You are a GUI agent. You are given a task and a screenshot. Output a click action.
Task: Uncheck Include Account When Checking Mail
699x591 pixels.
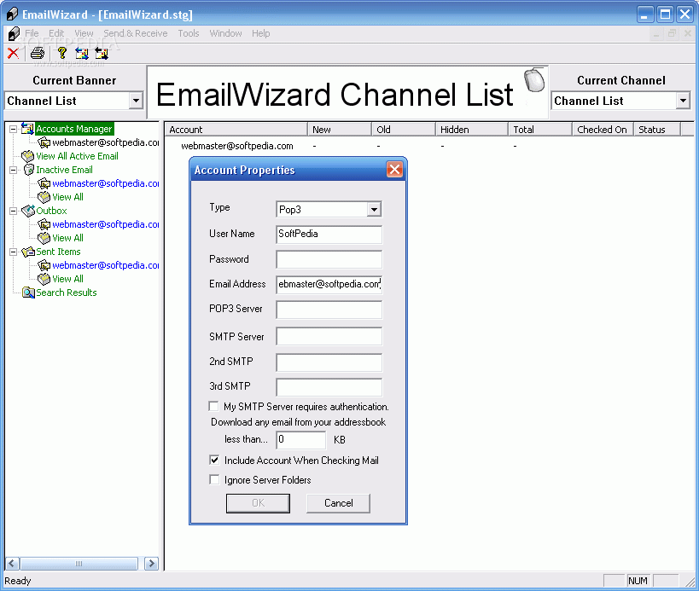(x=214, y=460)
